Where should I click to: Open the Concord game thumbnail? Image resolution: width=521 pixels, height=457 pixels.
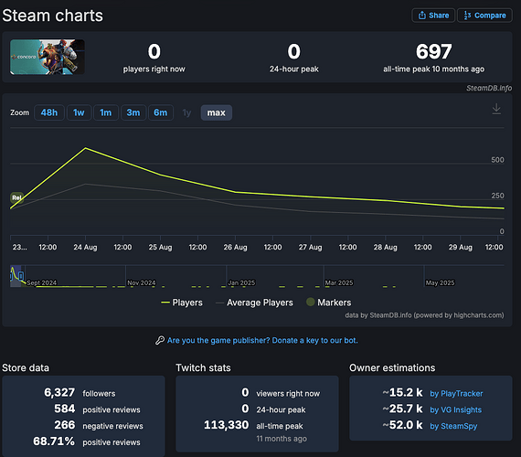coord(48,57)
